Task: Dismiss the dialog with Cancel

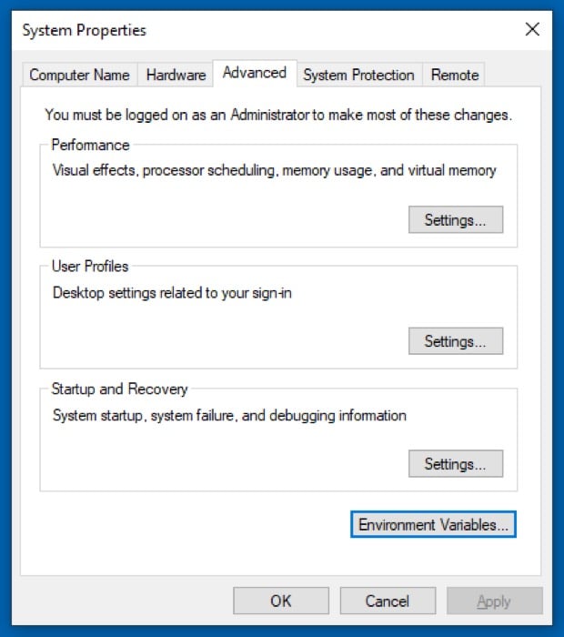Action: [x=388, y=601]
